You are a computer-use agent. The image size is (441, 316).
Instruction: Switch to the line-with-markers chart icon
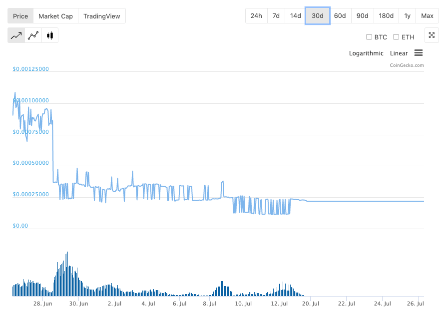pos(33,35)
